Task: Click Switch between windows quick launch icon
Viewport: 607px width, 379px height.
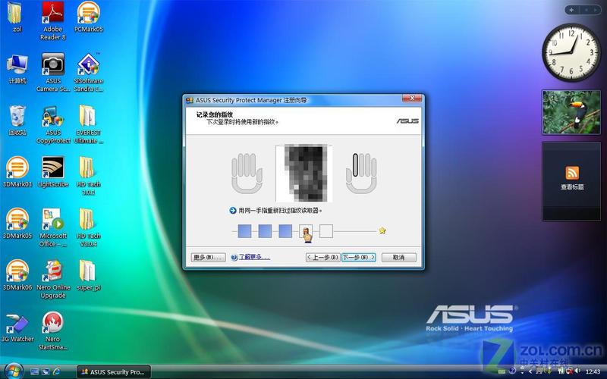Action: (x=46, y=372)
